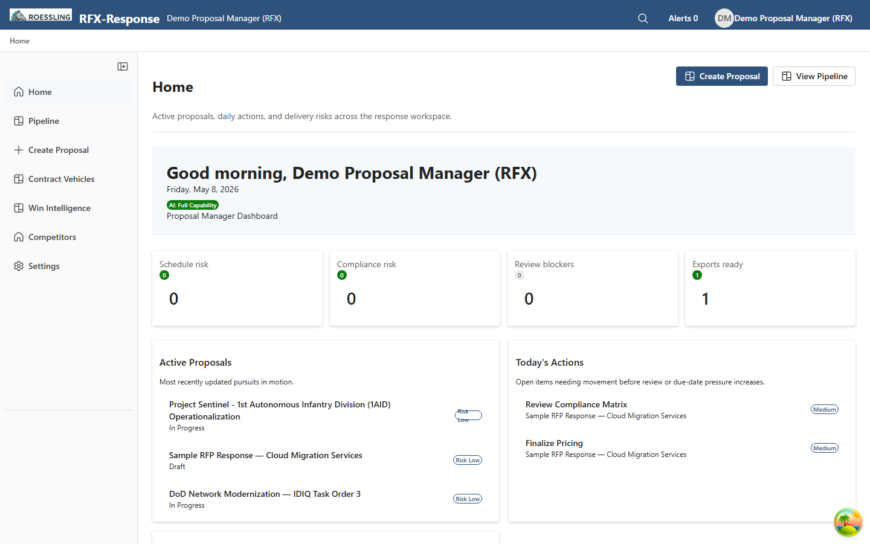
Task: Open Home in the sidebar menu
Action: pos(68,92)
